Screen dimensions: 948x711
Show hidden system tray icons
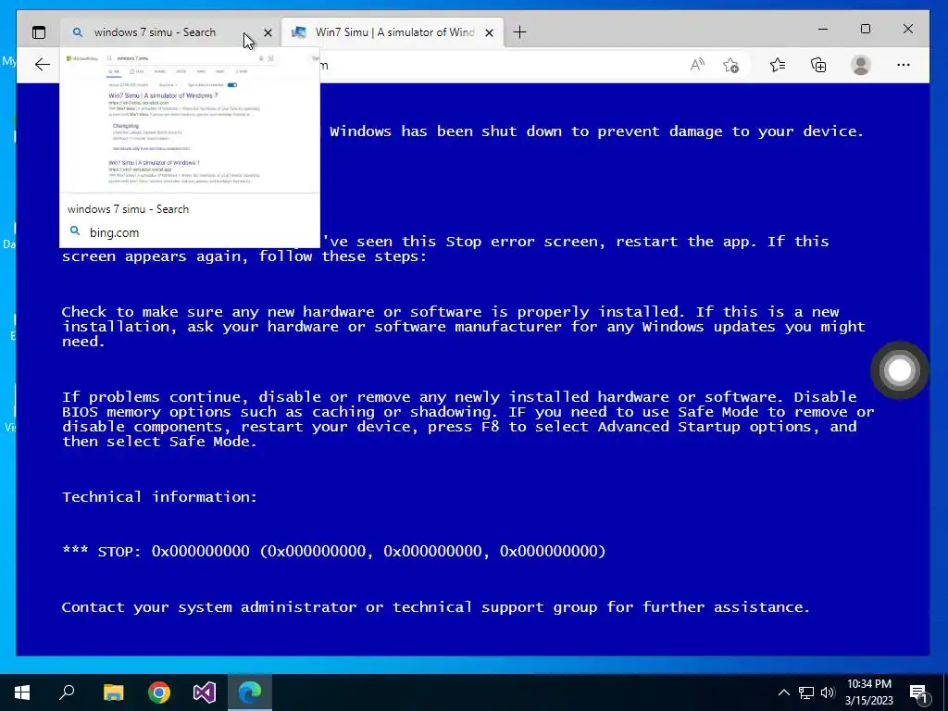click(783, 692)
